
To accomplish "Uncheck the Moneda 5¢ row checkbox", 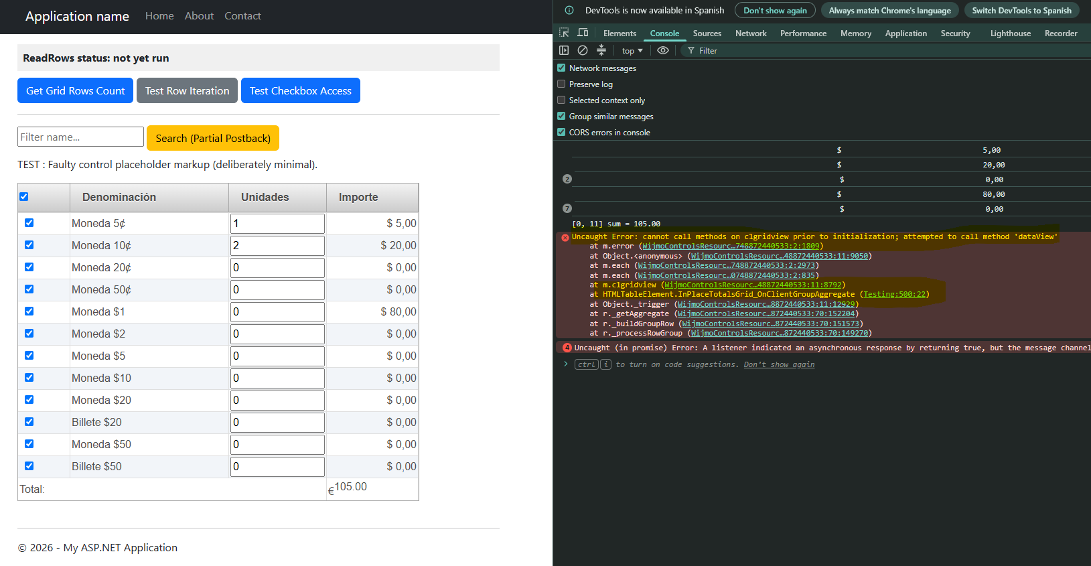I will [x=29, y=223].
